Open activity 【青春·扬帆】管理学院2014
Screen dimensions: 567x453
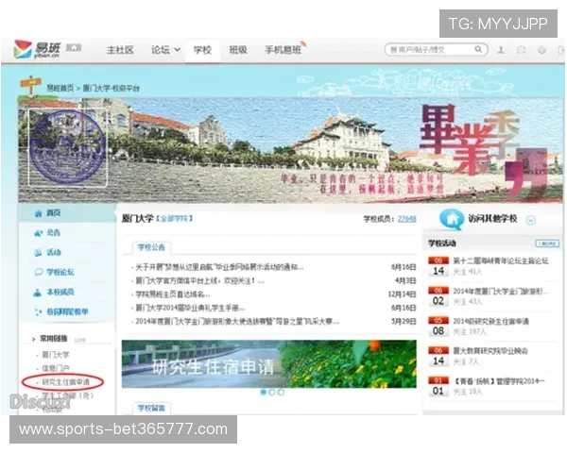click(x=499, y=380)
